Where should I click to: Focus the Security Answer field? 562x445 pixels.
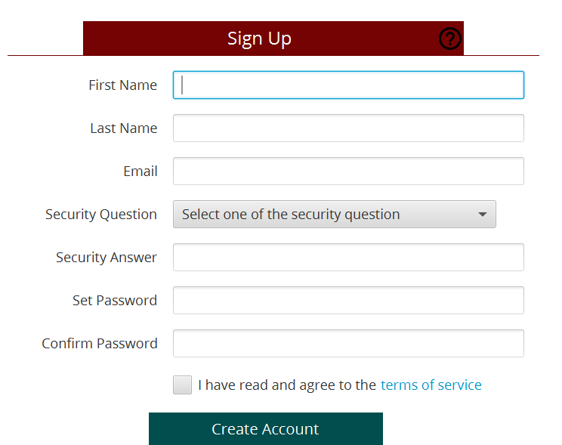click(348, 257)
